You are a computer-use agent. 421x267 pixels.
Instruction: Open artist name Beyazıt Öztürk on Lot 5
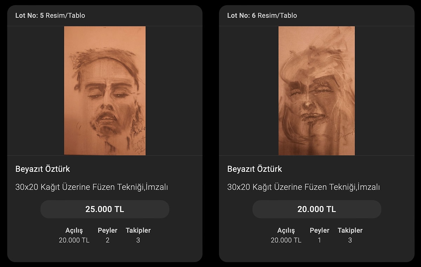point(42,169)
